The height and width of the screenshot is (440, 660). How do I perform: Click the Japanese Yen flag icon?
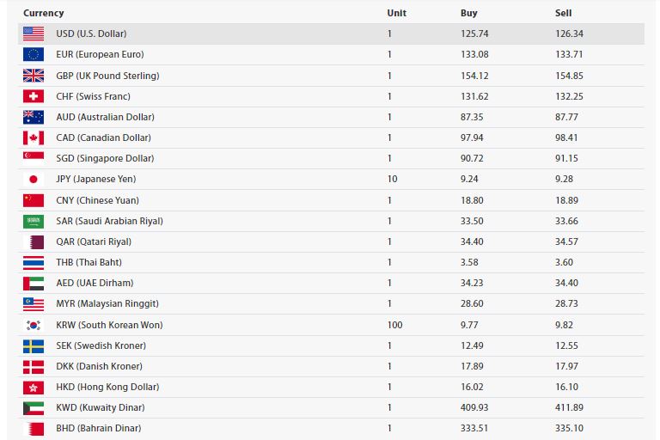pos(34,179)
